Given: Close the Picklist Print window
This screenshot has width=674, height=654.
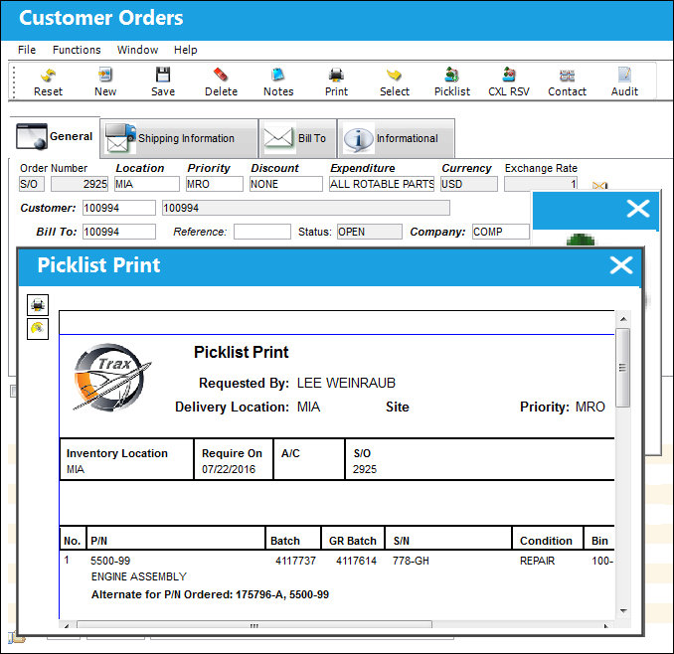Looking at the screenshot, I should coord(620,265).
